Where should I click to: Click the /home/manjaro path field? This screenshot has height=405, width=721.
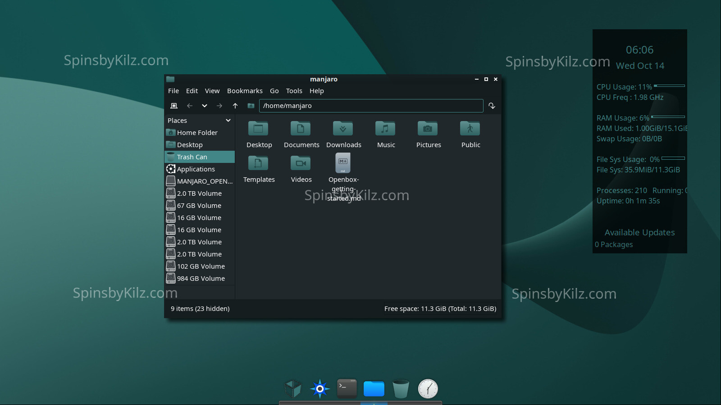pos(370,106)
